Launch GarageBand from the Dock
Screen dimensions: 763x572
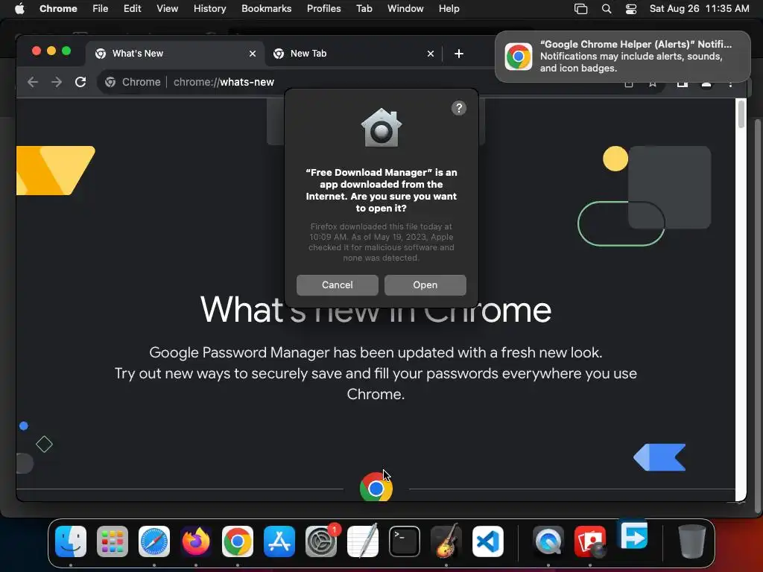click(446, 541)
